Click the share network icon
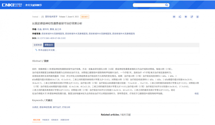 pos(180,17)
